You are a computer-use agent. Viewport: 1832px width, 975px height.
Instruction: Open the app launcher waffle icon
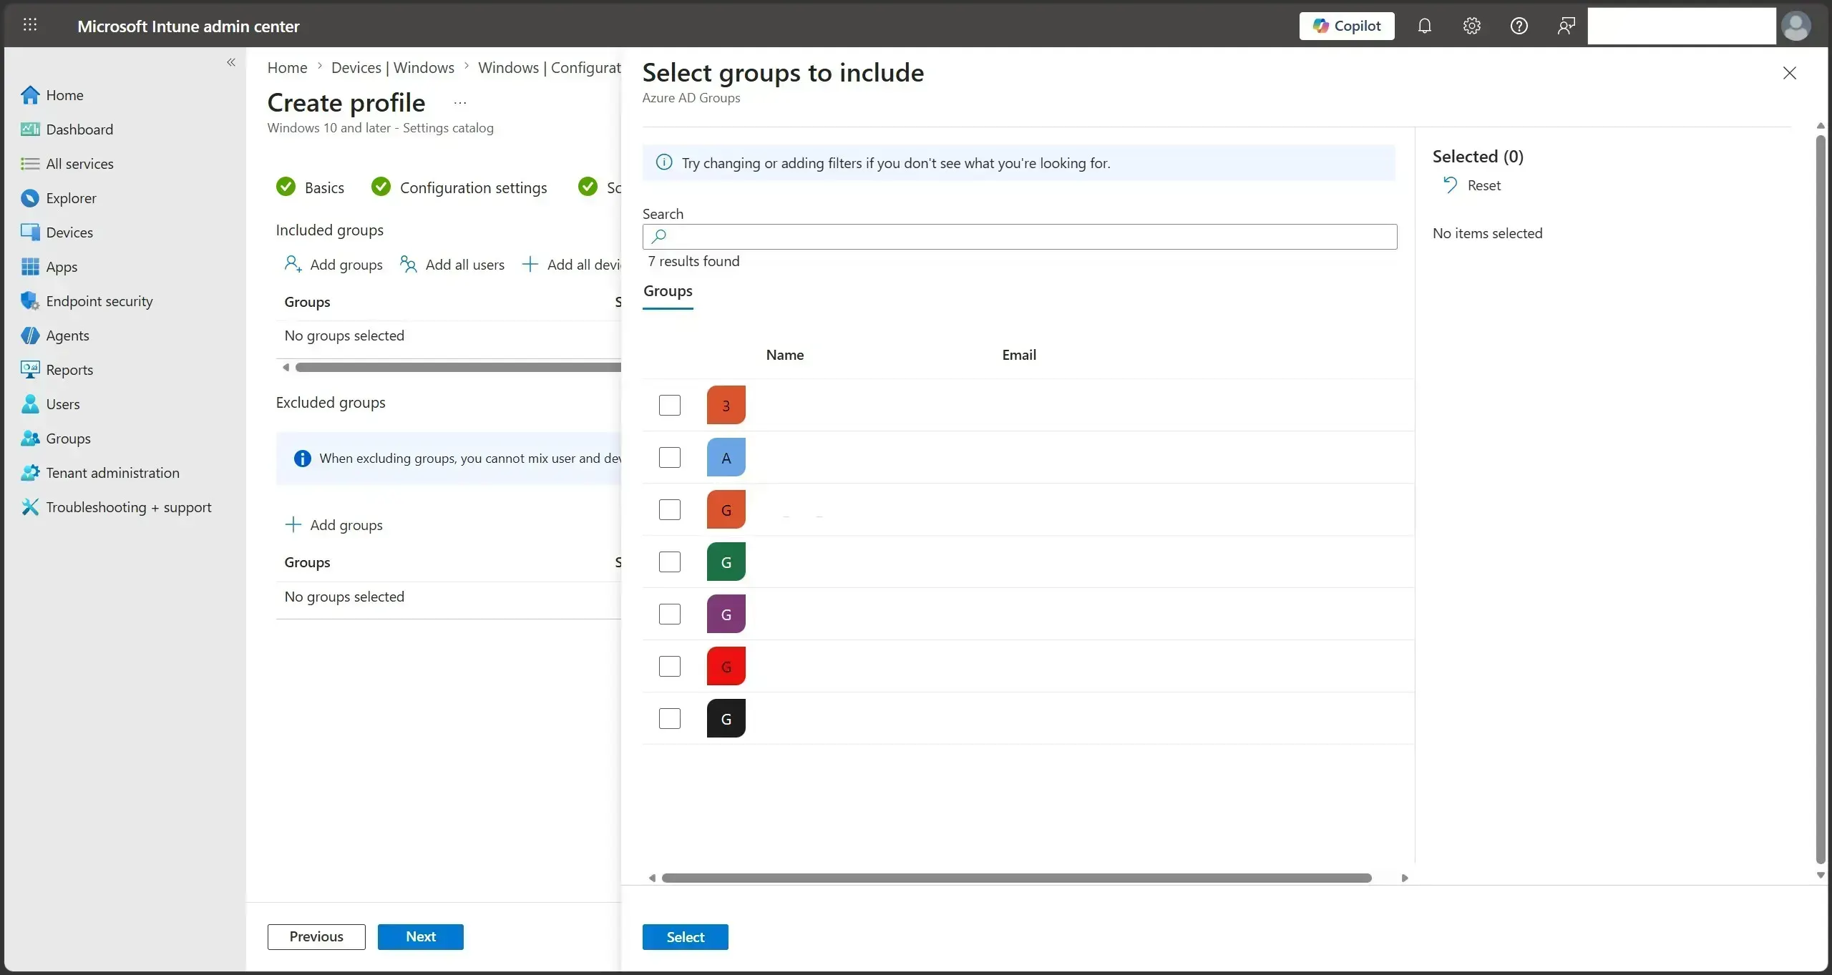pyautogui.click(x=30, y=26)
